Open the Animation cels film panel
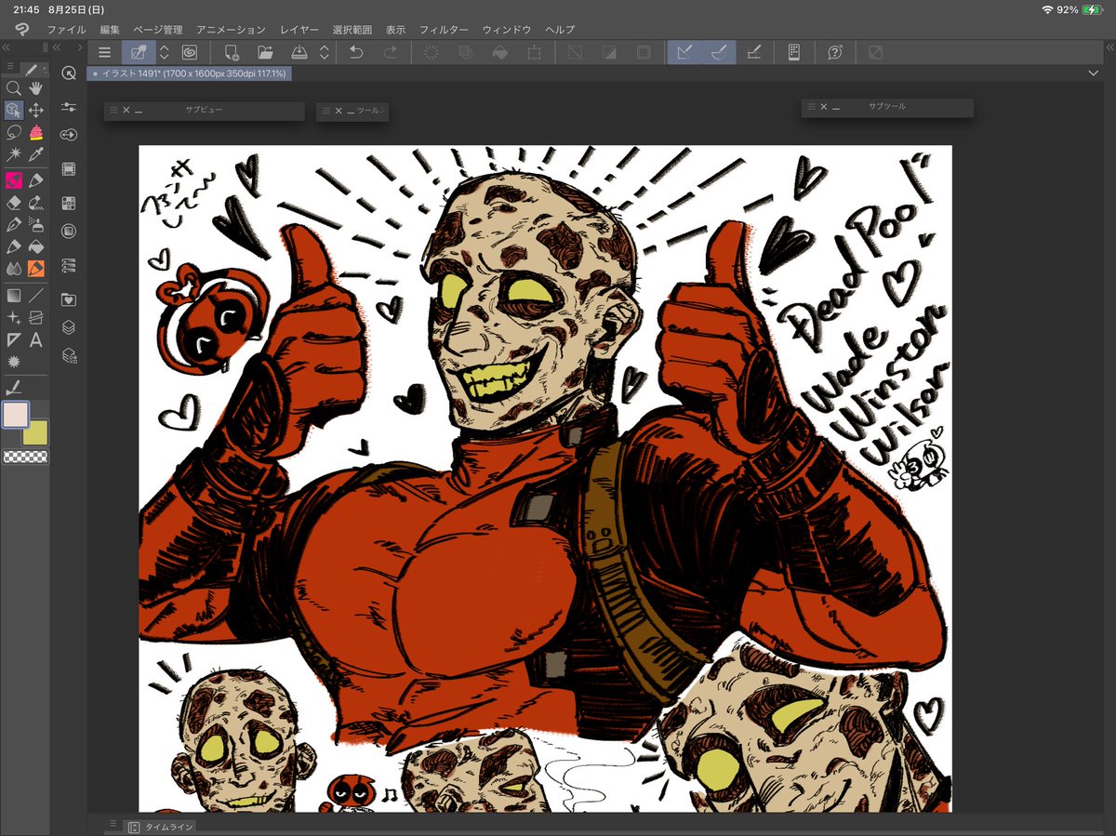The height and width of the screenshot is (836, 1116). pyautogui.click(x=68, y=169)
